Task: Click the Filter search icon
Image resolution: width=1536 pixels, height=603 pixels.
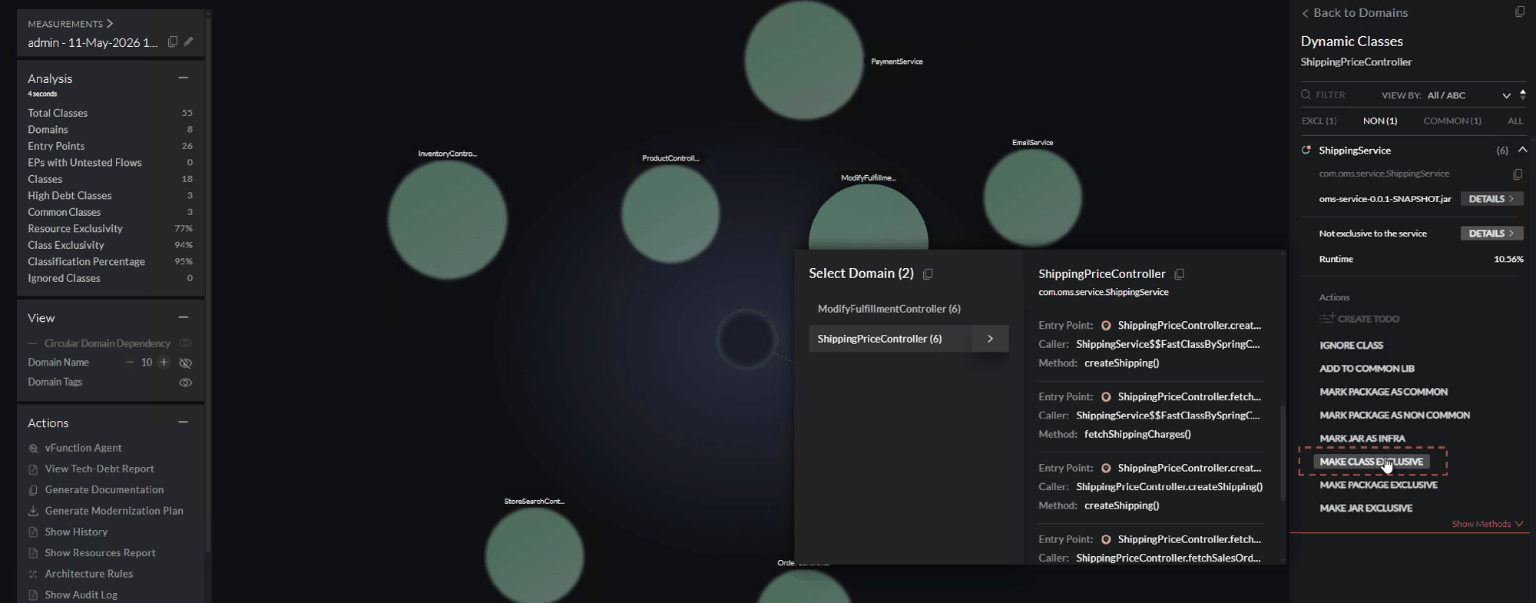Action: tap(1306, 94)
